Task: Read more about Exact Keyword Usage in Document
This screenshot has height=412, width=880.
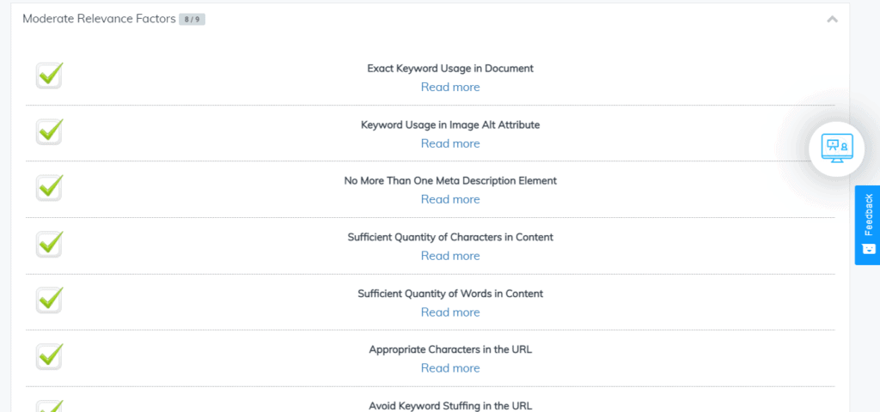Action: point(450,87)
